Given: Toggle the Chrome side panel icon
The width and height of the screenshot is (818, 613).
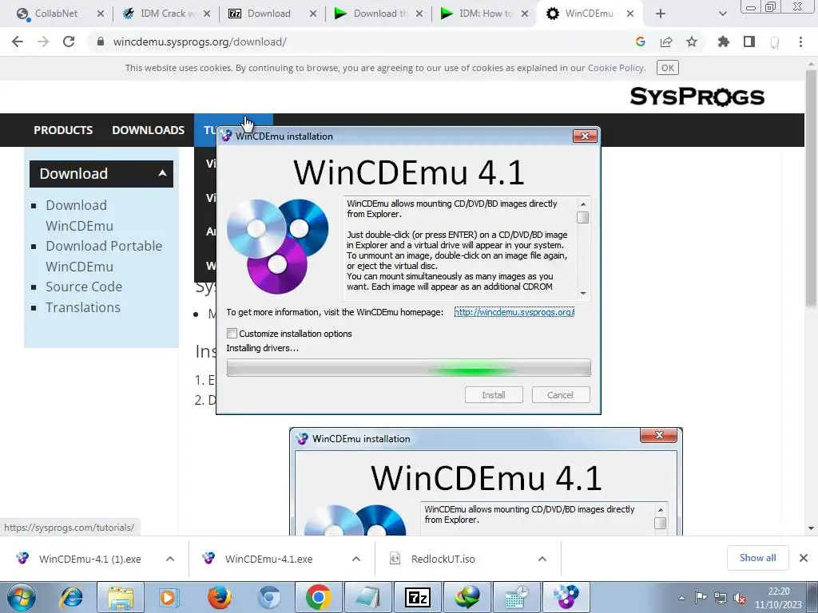Looking at the screenshot, I should (749, 42).
